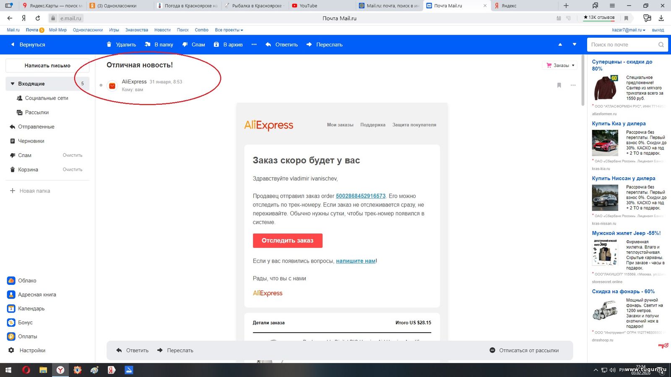
Task: Switch to 'Яндекс.Карты' browser tab
Action: point(52,6)
